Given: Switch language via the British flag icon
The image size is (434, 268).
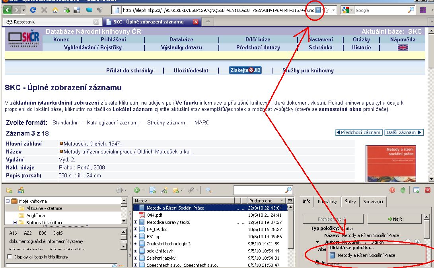Looking at the screenshot, I should 403,47.
